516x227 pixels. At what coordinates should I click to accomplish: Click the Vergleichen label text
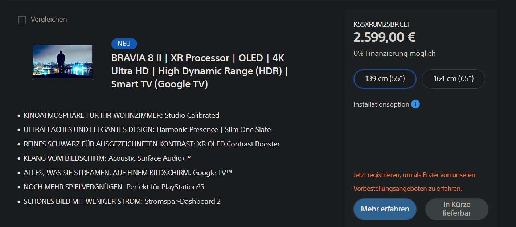click(49, 20)
